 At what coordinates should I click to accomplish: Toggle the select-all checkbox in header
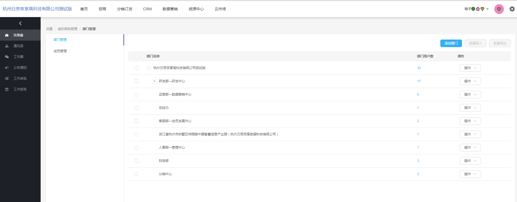point(136,56)
